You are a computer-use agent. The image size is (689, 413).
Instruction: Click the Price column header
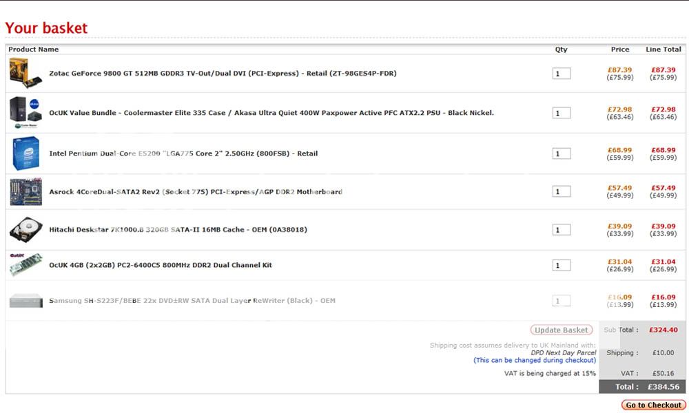point(620,49)
